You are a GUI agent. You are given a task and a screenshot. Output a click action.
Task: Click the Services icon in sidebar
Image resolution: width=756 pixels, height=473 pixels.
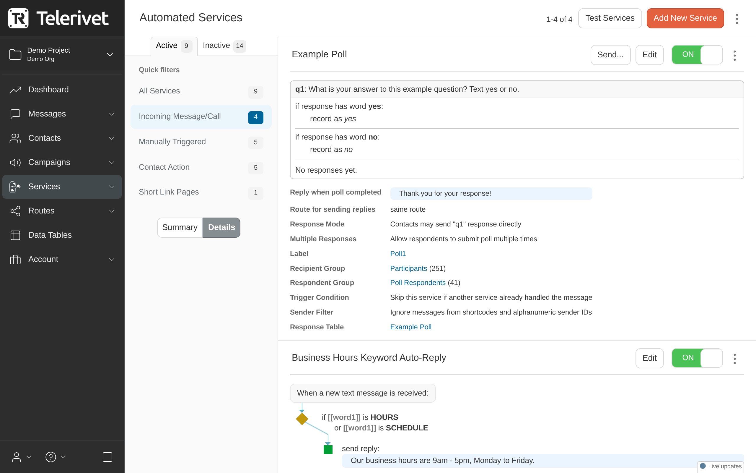(x=15, y=187)
